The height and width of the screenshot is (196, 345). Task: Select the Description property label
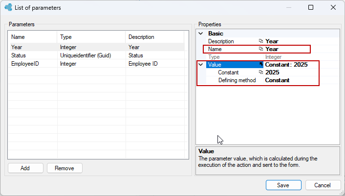pyautogui.click(x=221, y=41)
